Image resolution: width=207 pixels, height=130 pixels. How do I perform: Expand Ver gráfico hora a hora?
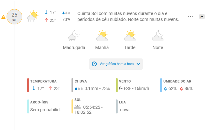(x=116, y=64)
